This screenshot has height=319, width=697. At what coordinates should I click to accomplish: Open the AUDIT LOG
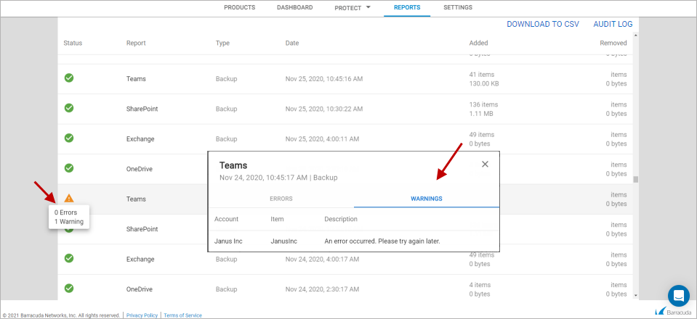[x=613, y=24]
